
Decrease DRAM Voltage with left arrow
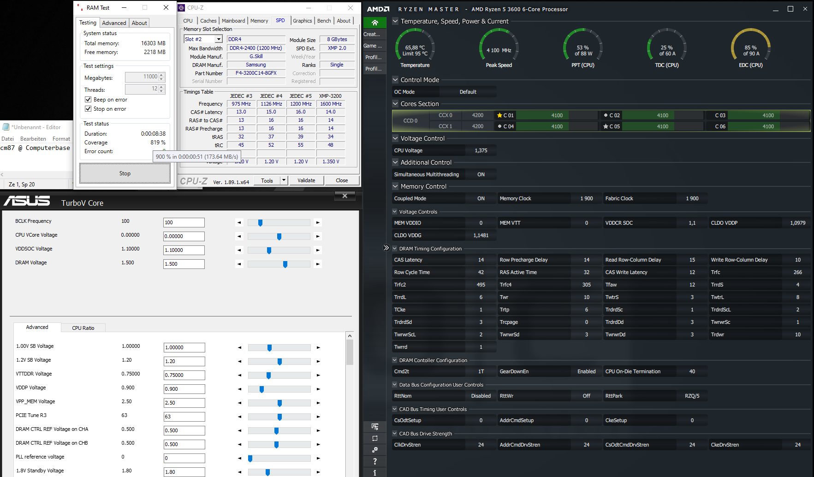[x=239, y=264]
